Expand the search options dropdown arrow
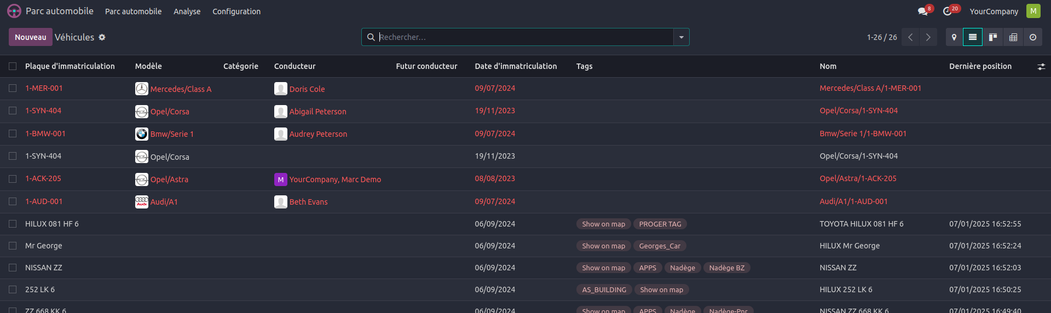Viewport: 1051px width, 313px height. click(x=681, y=37)
